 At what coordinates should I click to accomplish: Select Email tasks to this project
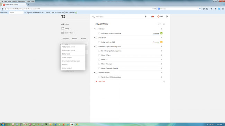(71, 61)
